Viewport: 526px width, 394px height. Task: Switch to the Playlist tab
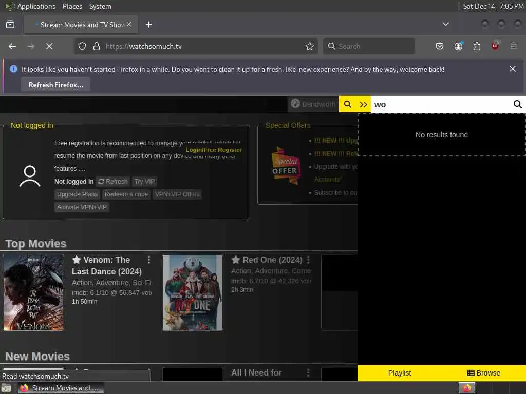pos(399,373)
